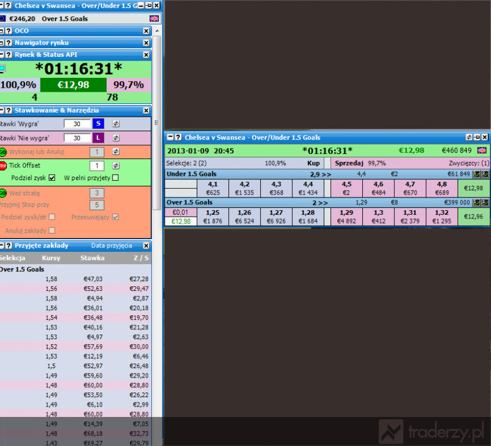The height and width of the screenshot is (446, 491).
Task: Expand the Nawigator rynku panel
Action: point(2,42)
